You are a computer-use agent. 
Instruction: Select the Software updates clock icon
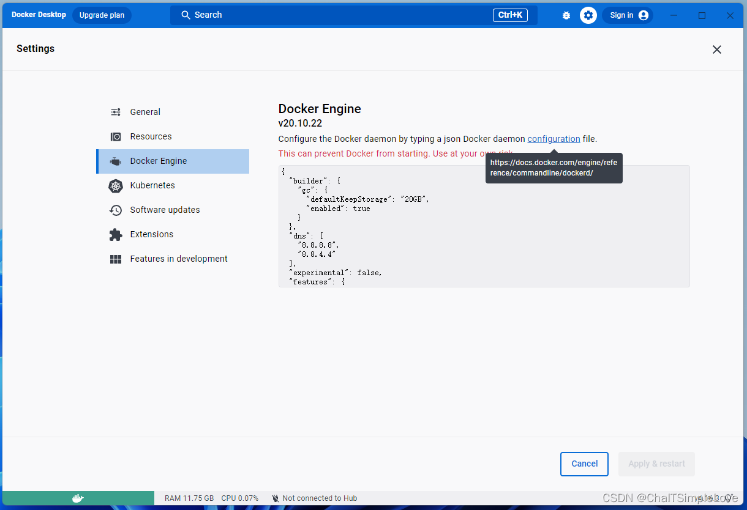tap(116, 210)
